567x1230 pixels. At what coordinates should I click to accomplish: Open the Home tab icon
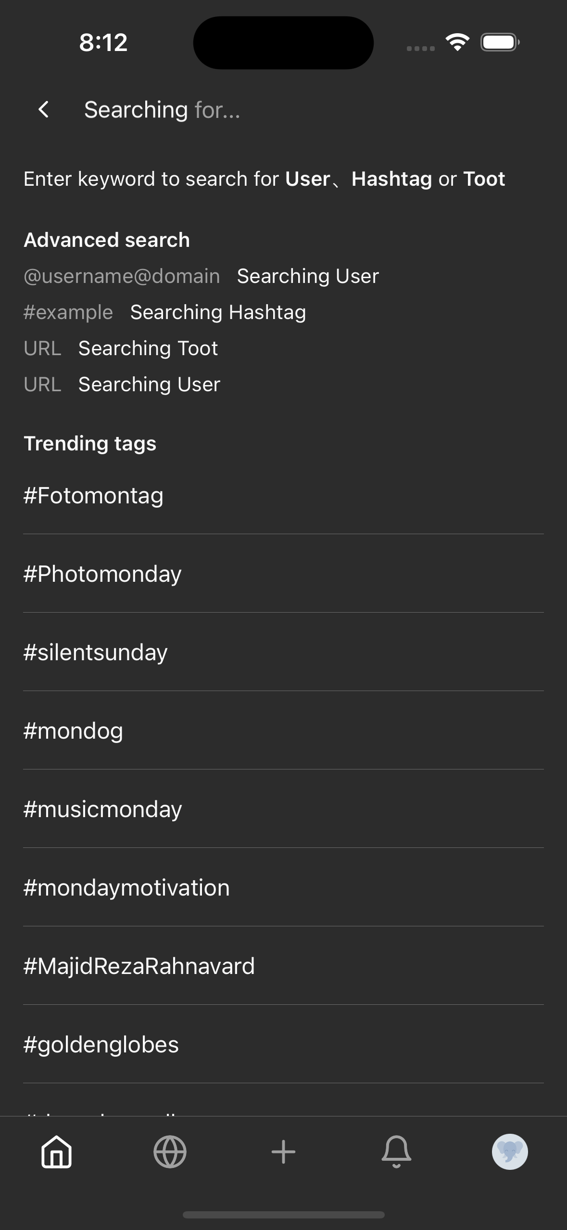pyautogui.click(x=57, y=1152)
